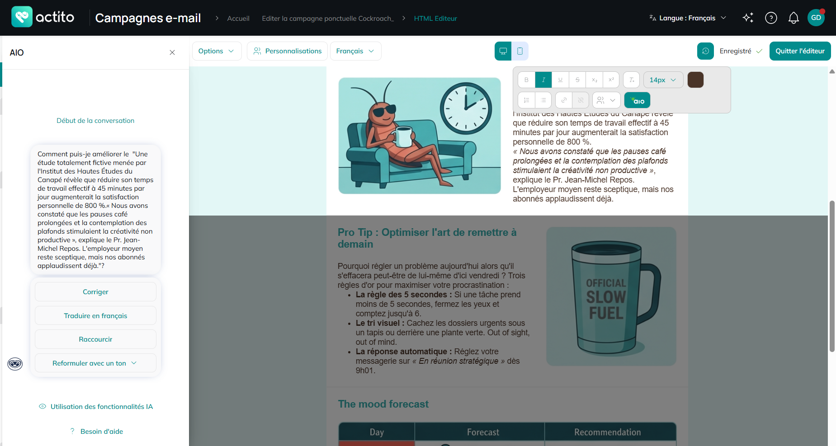The height and width of the screenshot is (446, 836).
Task: Open Personnalisations menu
Action: (288, 51)
